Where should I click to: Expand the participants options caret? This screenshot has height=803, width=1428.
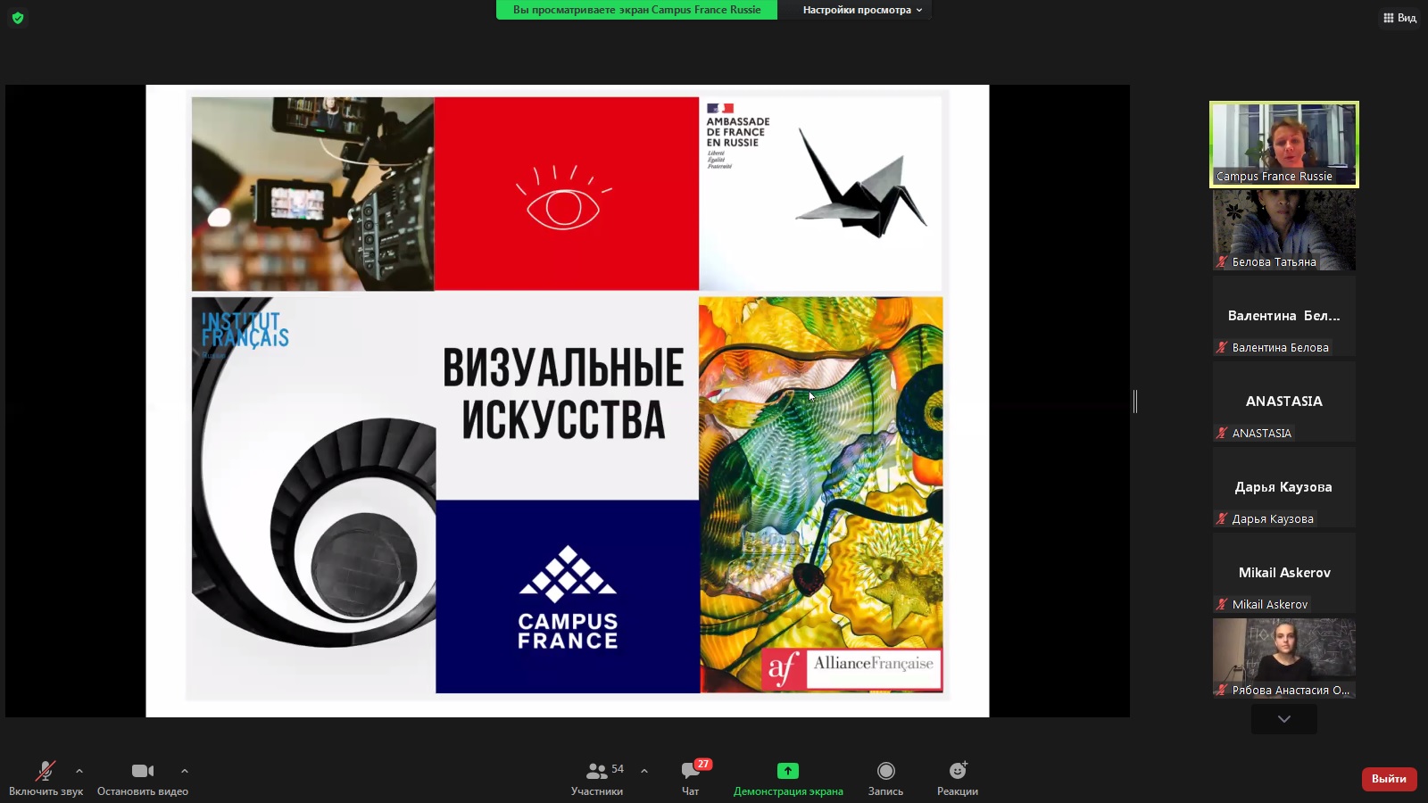[x=644, y=771]
